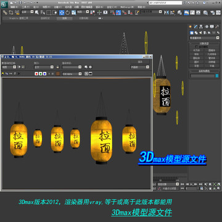Click the Align tool icon
222x222 pixels.
172,12
